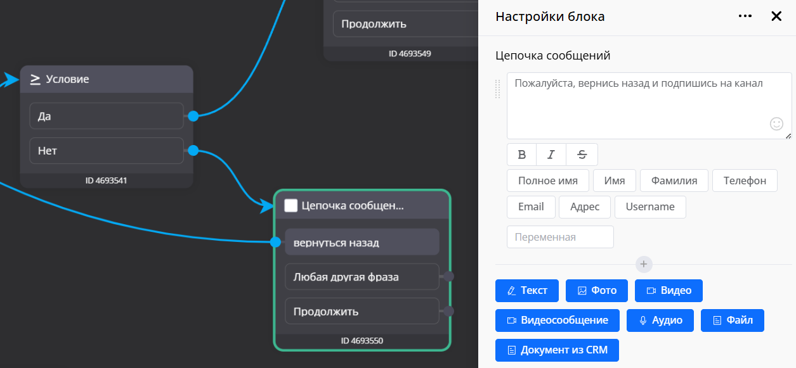Insert a Документ из CRM
Screen dimensions: 796x368
(x=557, y=350)
